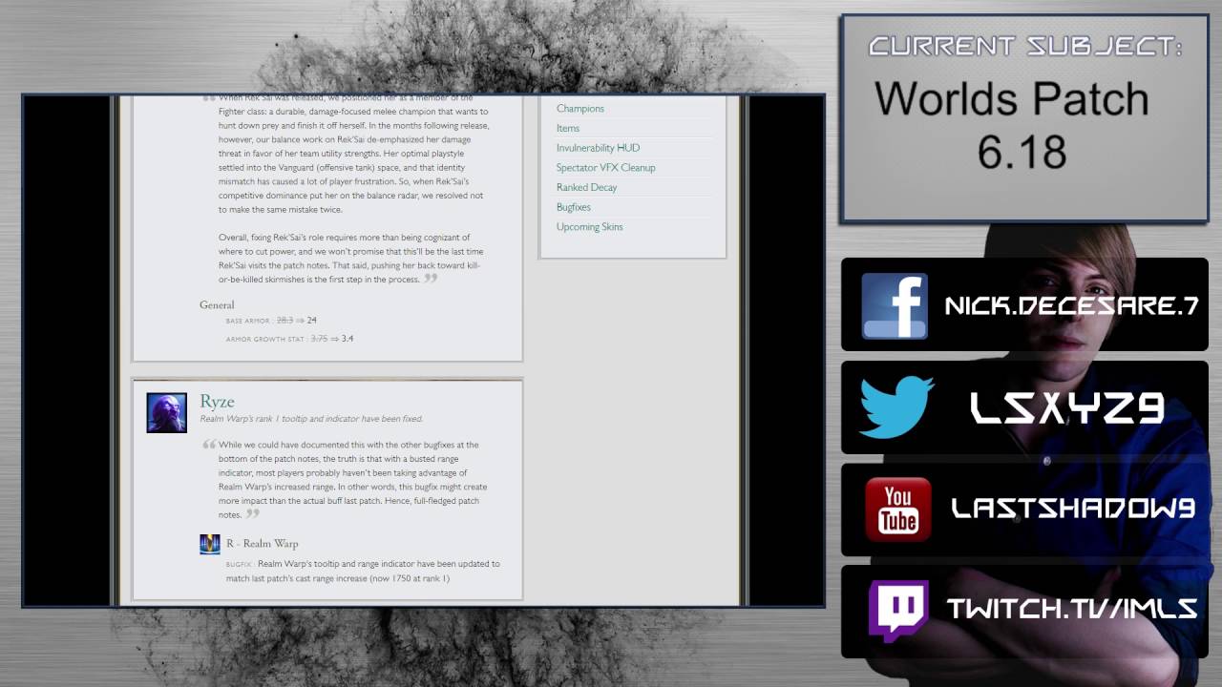Jump to the Items section

(x=568, y=128)
